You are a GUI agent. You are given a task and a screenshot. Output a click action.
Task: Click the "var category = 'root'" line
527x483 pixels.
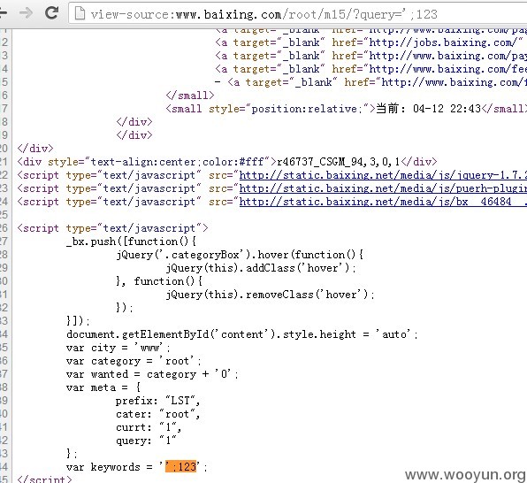coord(134,361)
